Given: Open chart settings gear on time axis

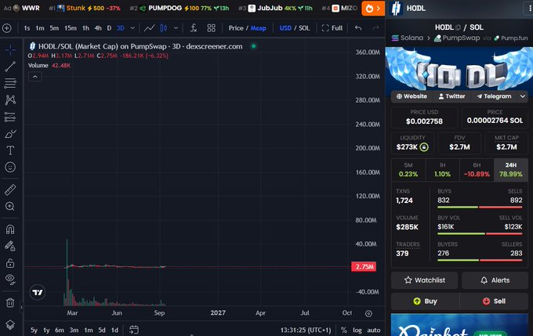Looking at the screenshot, I should point(368,313).
